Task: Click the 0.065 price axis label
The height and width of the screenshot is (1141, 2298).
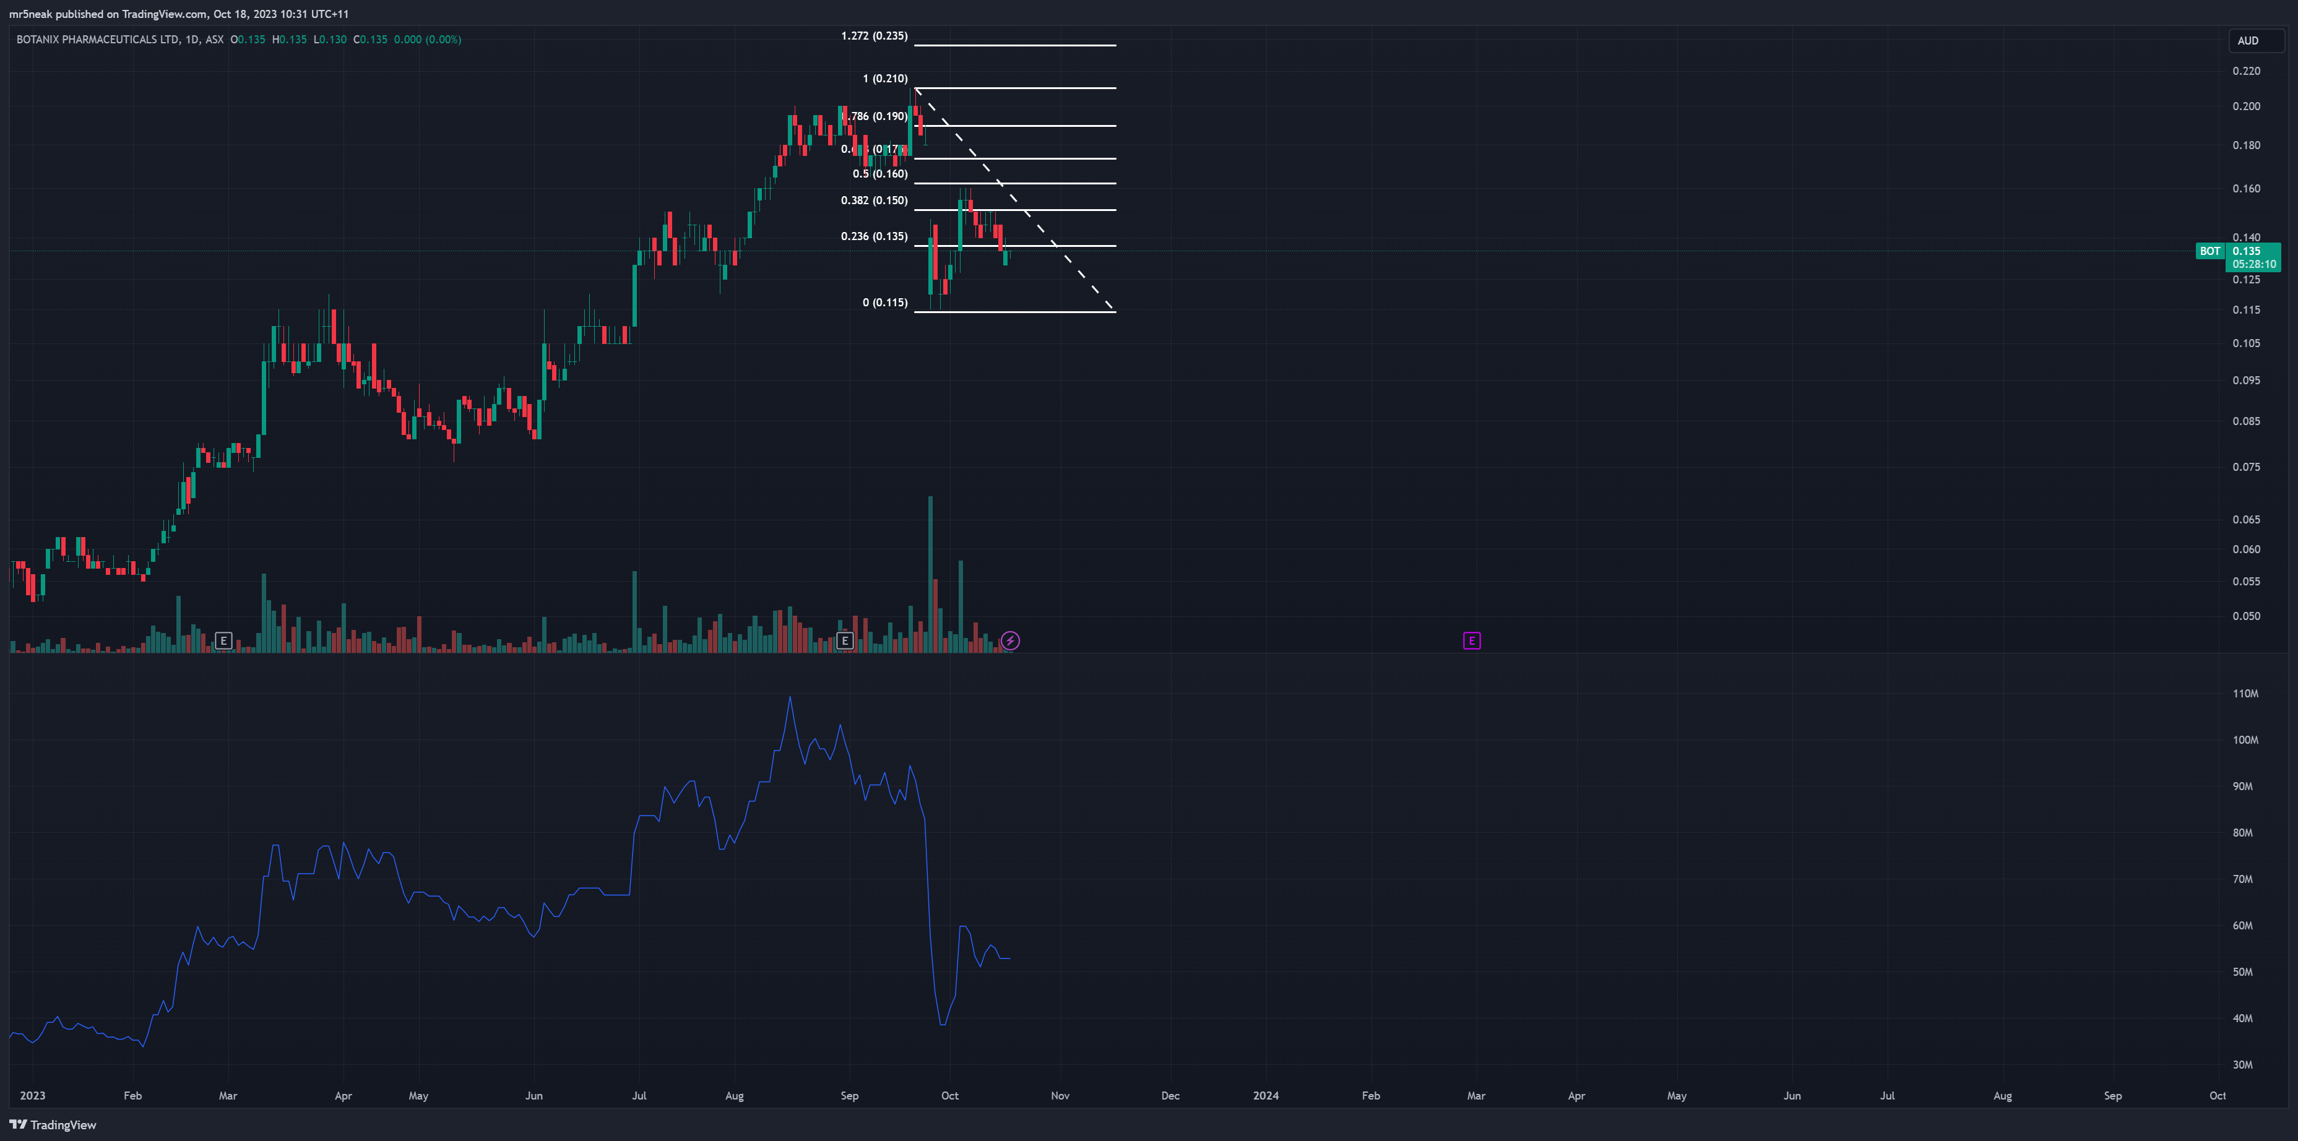Action: [2246, 519]
